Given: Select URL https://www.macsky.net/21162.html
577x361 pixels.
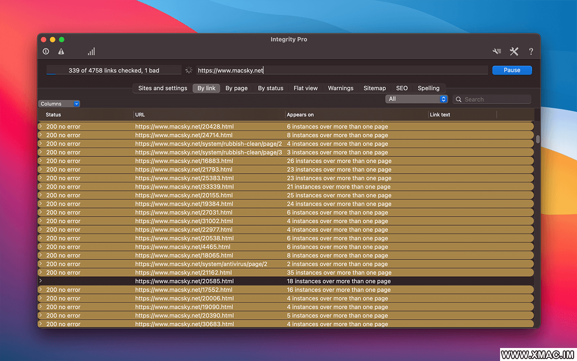Looking at the screenshot, I should (x=184, y=272).
